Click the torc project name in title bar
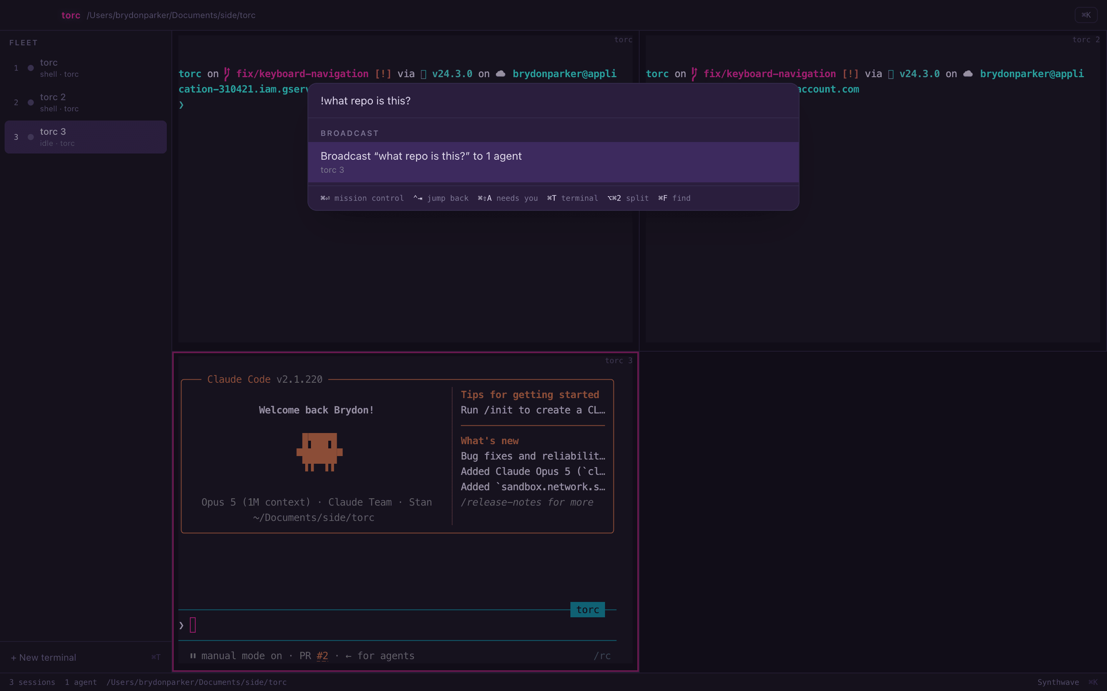Viewport: 1107px width, 691px height. (71, 15)
